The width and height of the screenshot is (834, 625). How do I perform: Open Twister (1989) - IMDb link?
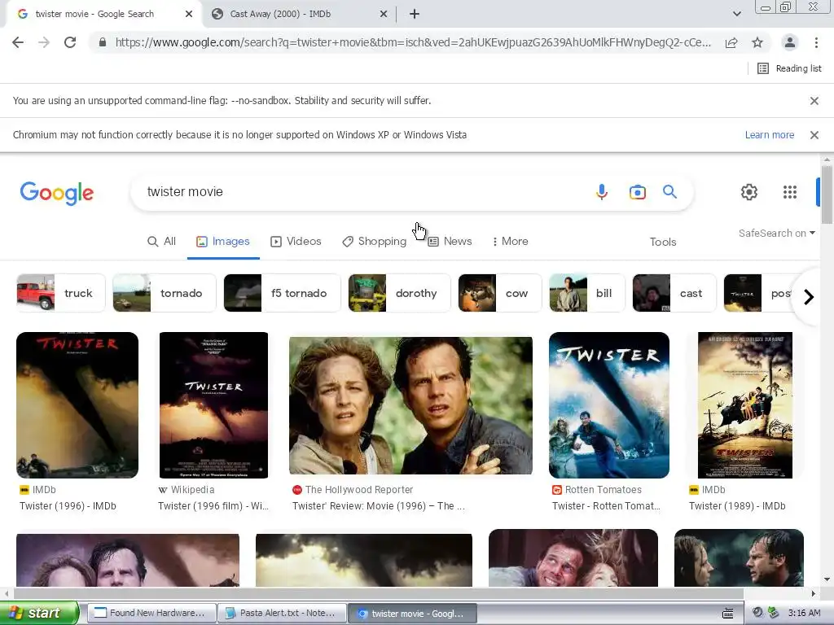[737, 506]
